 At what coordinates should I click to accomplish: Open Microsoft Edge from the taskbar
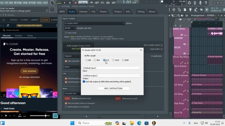tap(139, 123)
